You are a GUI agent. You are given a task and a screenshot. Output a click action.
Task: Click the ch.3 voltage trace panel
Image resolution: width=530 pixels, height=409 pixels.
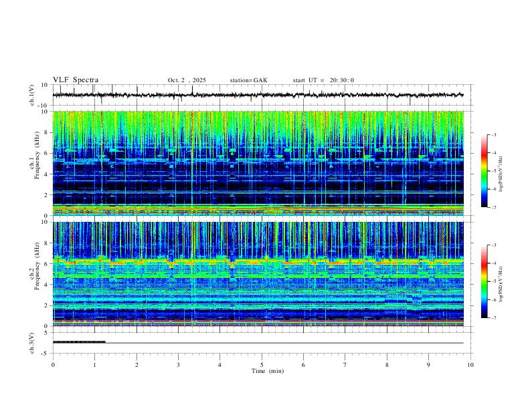[x=261, y=343]
